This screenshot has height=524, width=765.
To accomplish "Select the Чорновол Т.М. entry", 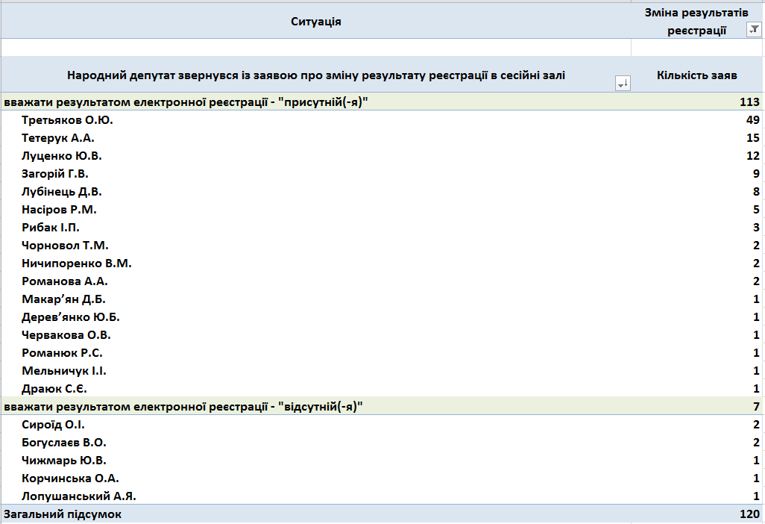I will click(x=60, y=245).
